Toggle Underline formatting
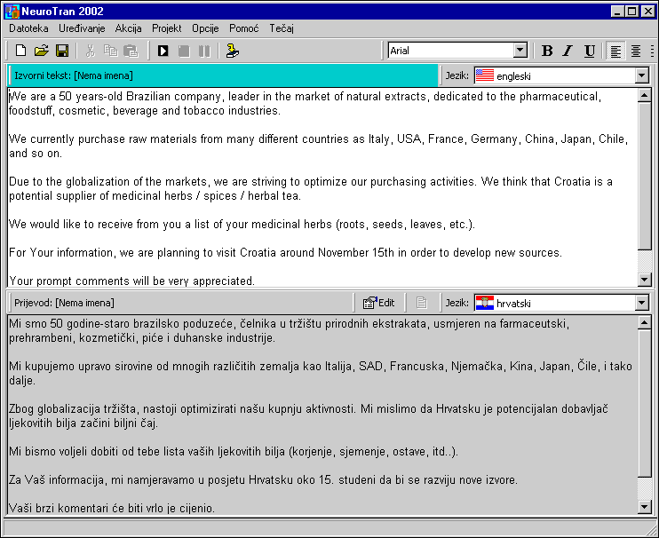Screen dimensions: 659x538 click(x=589, y=51)
